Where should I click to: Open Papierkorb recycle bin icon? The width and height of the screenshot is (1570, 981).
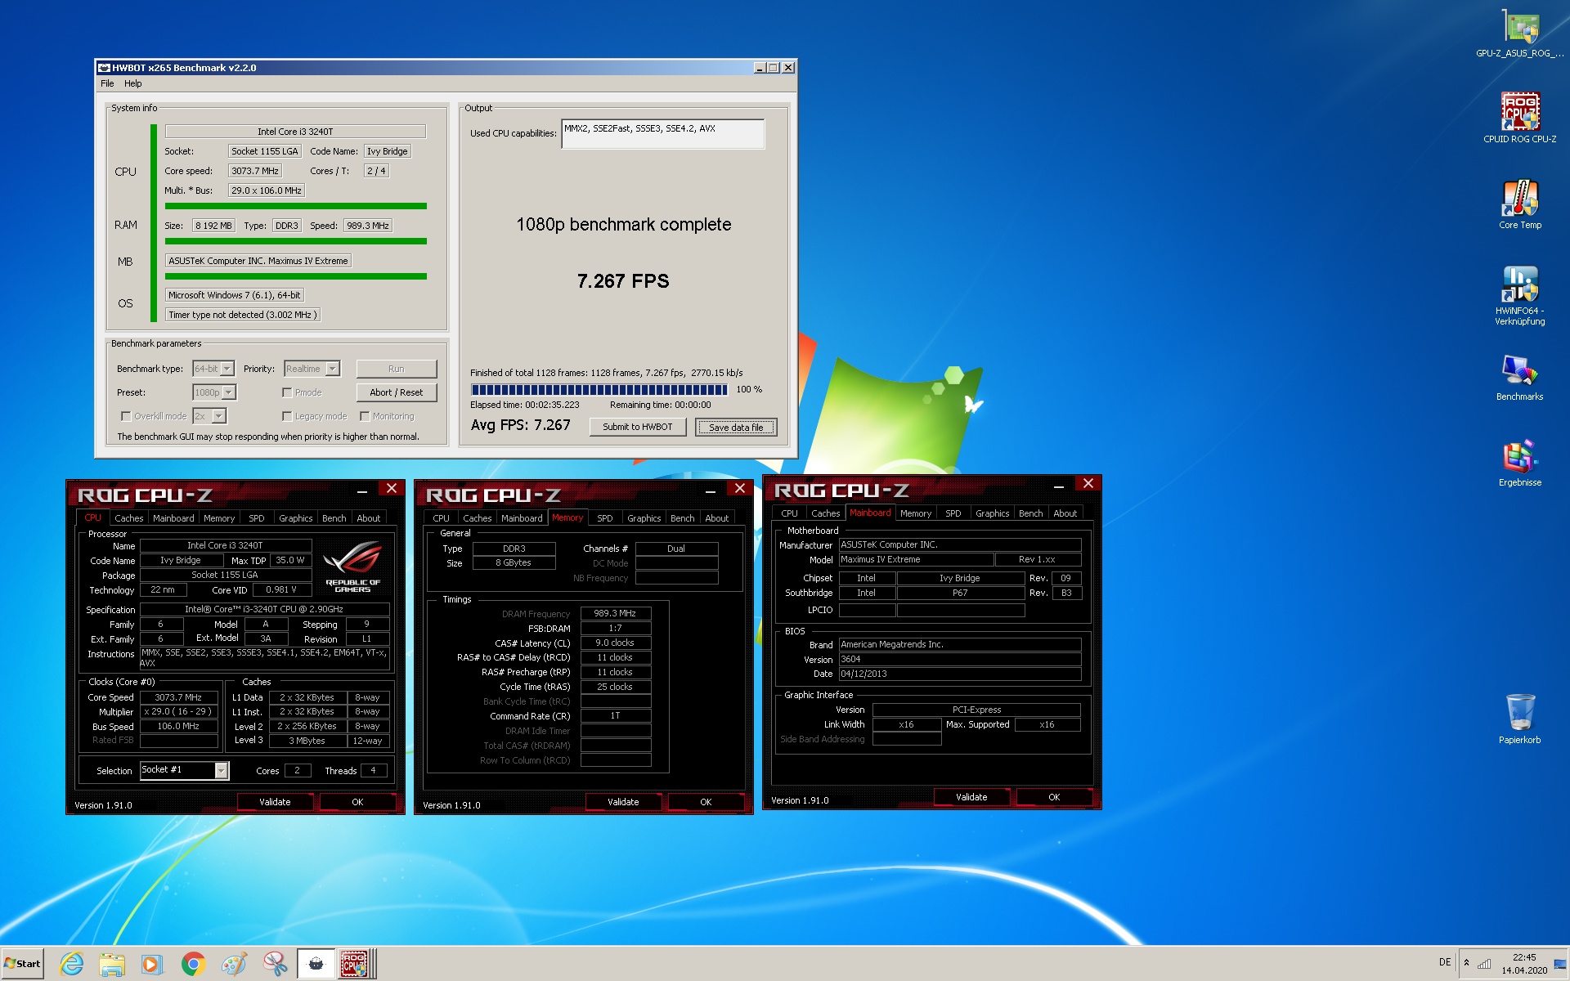pyautogui.click(x=1519, y=719)
